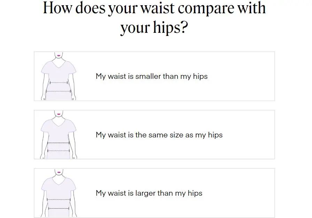Choose 'My waist is the same size as my hips'
The width and height of the screenshot is (312, 218).
tap(154, 135)
